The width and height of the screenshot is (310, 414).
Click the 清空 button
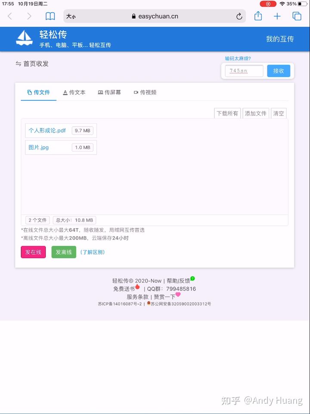[x=279, y=114]
